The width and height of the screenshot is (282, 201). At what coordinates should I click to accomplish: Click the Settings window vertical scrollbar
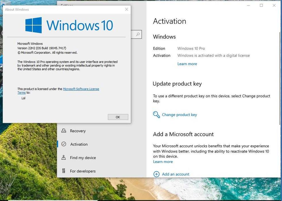tap(279, 78)
